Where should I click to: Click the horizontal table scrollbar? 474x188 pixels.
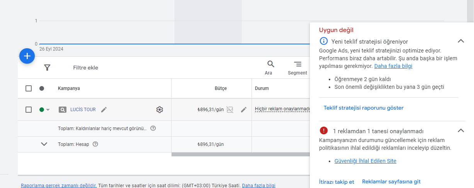click(x=241, y=154)
